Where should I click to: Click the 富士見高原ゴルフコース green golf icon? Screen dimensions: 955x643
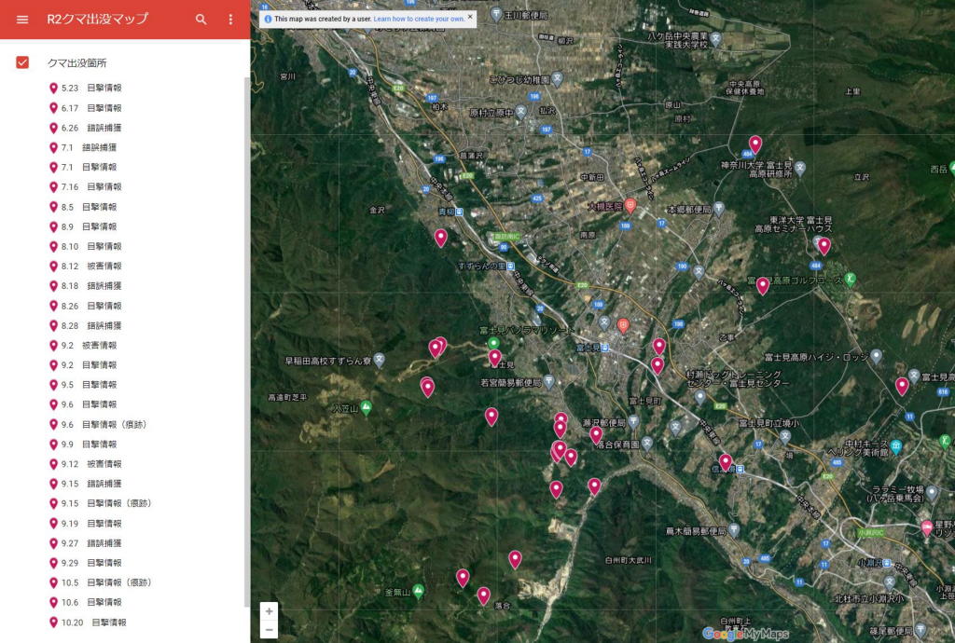851,279
